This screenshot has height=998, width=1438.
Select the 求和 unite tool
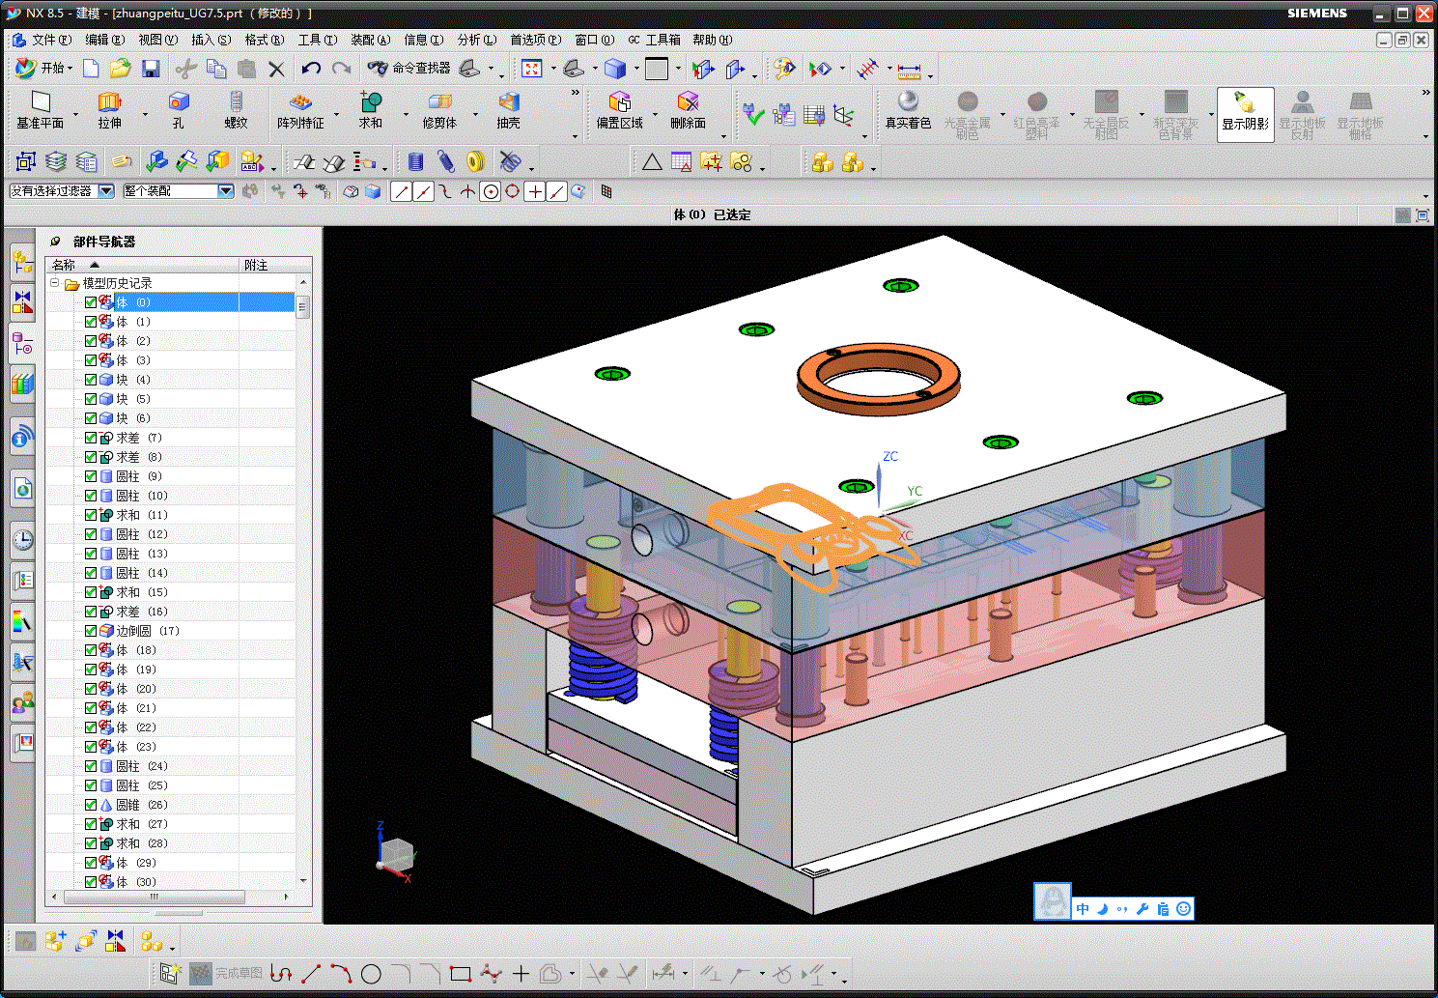pyautogui.click(x=371, y=109)
